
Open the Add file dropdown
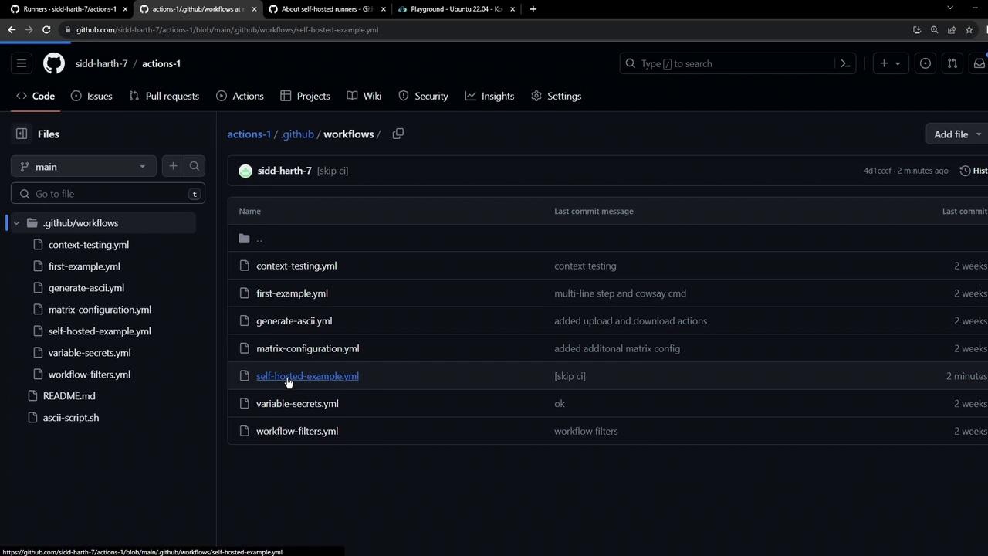click(957, 134)
